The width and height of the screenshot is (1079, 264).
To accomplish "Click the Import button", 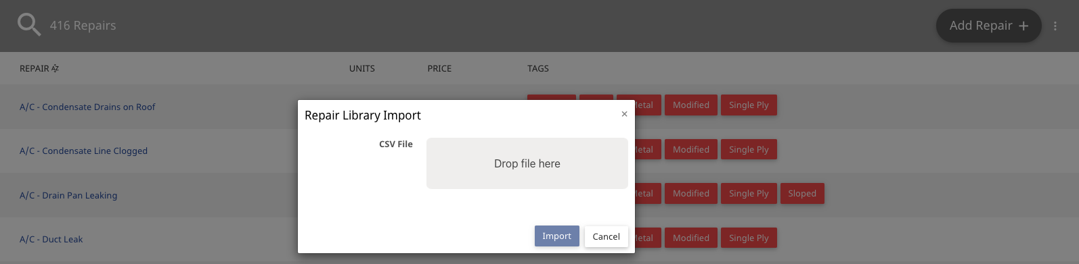I will [556, 236].
